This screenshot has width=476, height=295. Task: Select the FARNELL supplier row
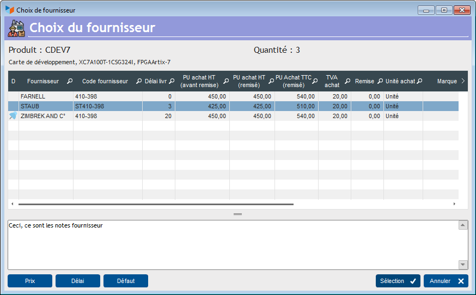pos(46,96)
